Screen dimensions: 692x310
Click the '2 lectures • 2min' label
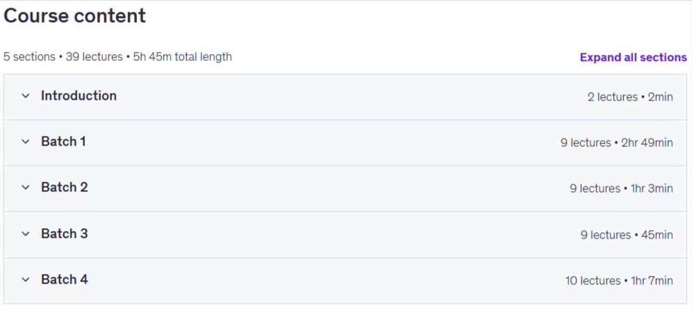pyautogui.click(x=630, y=97)
